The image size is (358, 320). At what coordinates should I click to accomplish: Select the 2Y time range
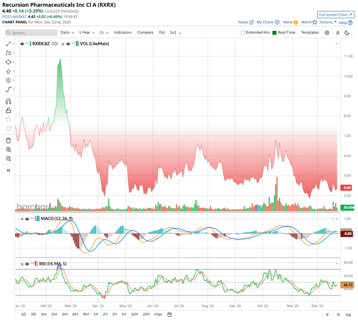point(105,314)
